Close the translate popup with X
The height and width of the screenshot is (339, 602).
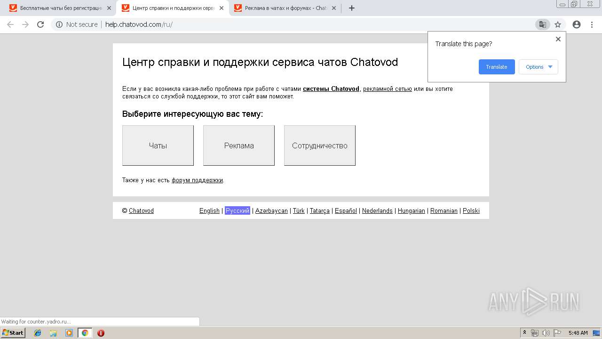(558, 39)
